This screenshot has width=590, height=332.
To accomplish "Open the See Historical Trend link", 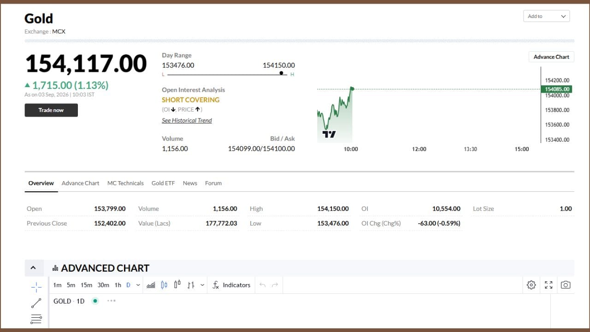I will [x=187, y=121].
